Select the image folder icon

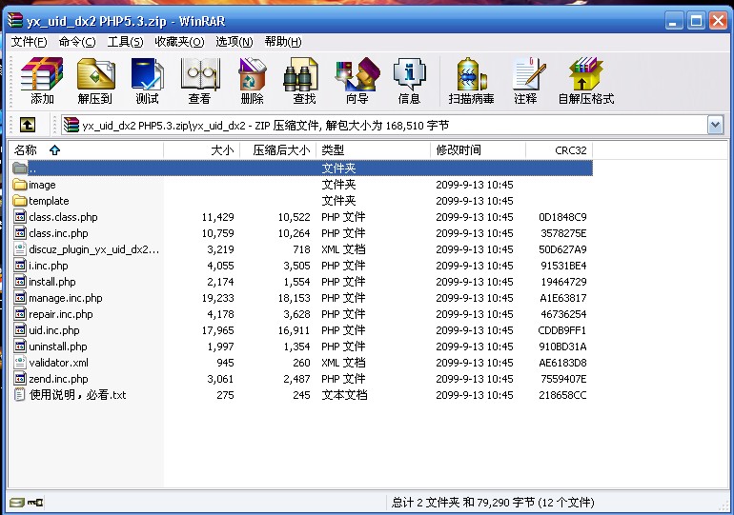click(20, 185)
